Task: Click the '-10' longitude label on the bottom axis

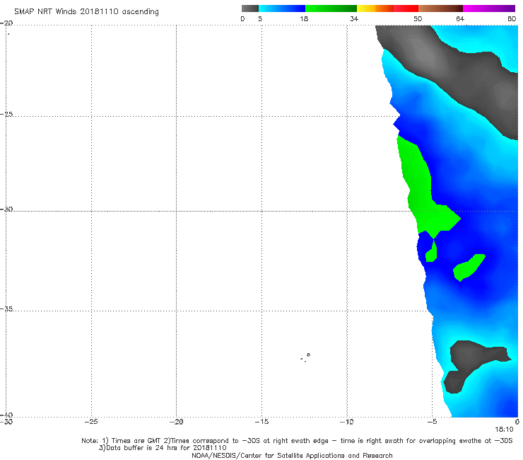Action: point(347,422)
